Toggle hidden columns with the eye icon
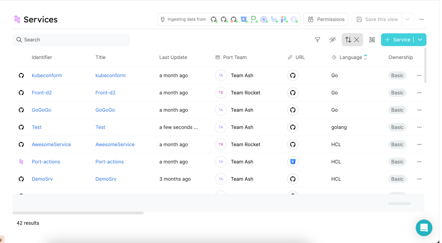 tap(333, 40)
